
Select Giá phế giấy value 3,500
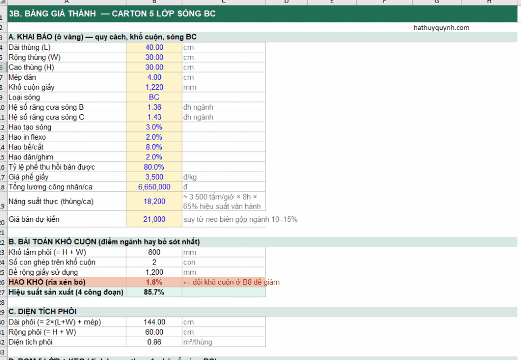click(154, 177)
